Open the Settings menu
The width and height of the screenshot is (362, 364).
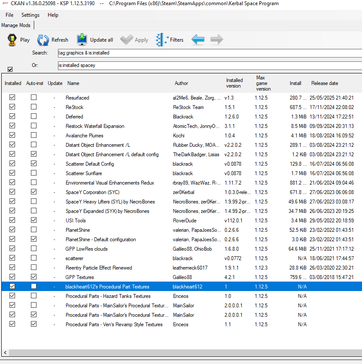tap(30, 15)
